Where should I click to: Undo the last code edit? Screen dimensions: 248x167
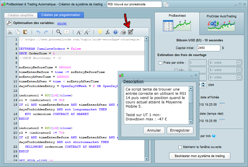pos(38,32)
